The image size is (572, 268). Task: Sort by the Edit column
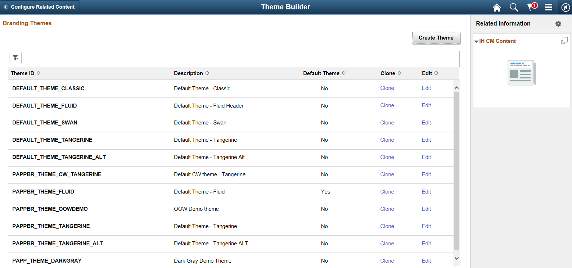point(430,73)
